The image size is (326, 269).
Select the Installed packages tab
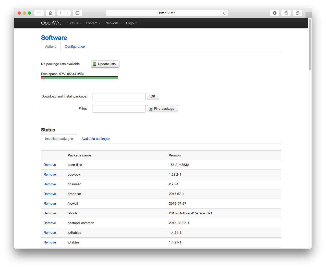point(59,139)
